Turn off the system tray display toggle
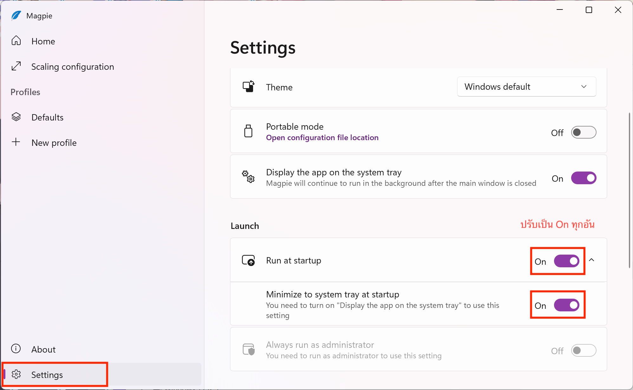 click(x=584, y=178)
